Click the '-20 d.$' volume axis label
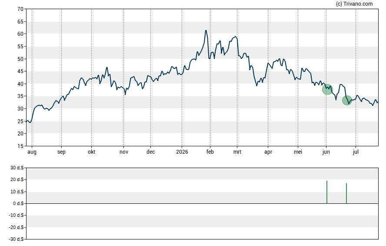This screenshot has width=386, height=246. tap(16, 228)
